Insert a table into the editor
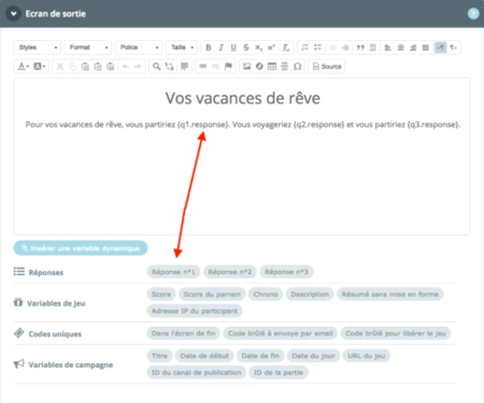484x403 pixels. (272, 66)
